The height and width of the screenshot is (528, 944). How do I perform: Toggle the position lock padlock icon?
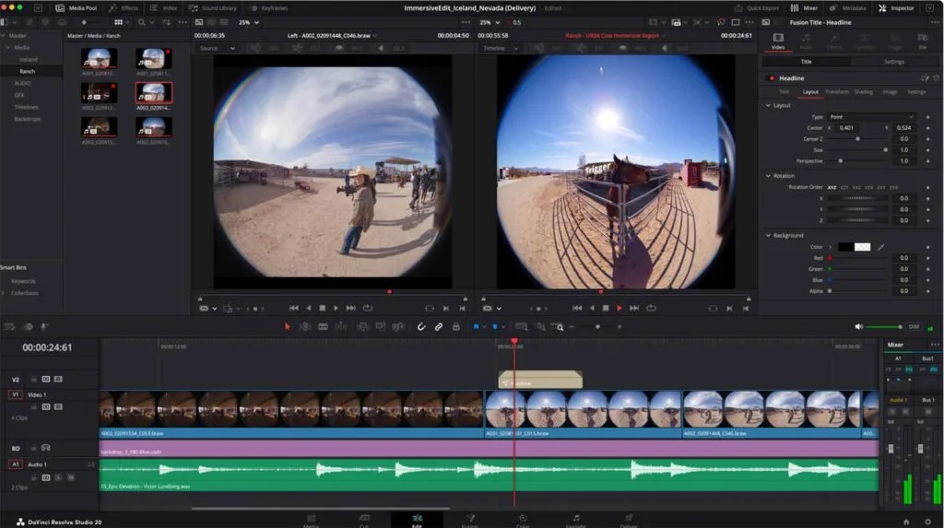pyautogui.click(x=455, y=327)
